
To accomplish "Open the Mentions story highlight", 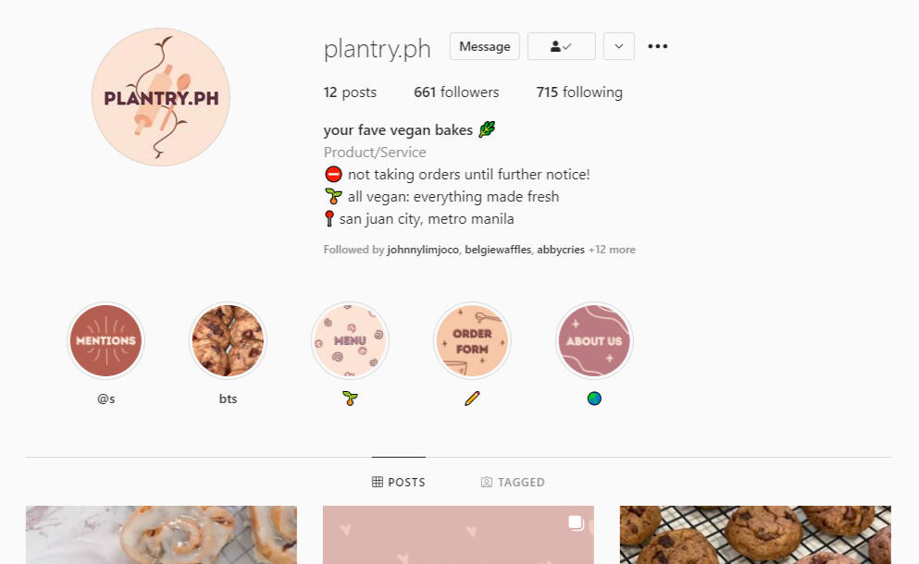I will click(106, 340).
